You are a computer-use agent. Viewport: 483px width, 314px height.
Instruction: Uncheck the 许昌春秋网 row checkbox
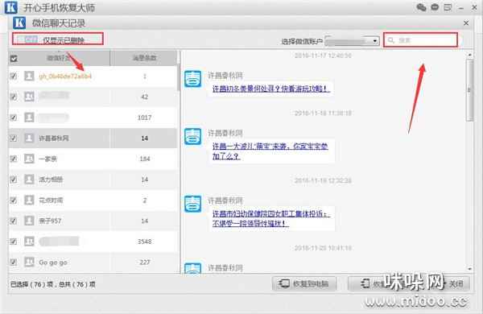point(13,138)
